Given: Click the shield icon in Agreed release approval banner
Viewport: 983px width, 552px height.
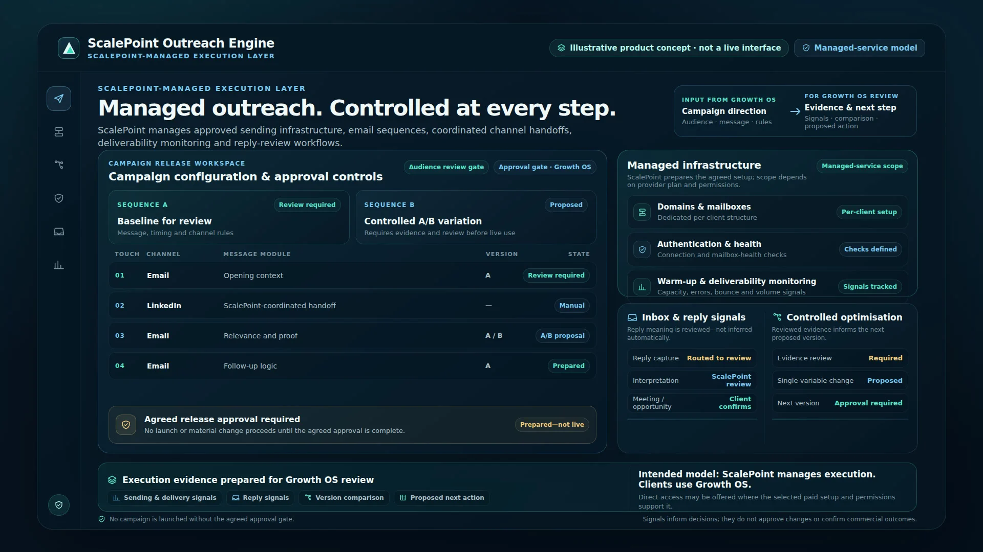Looking at the screenshot, I should 126,425.
